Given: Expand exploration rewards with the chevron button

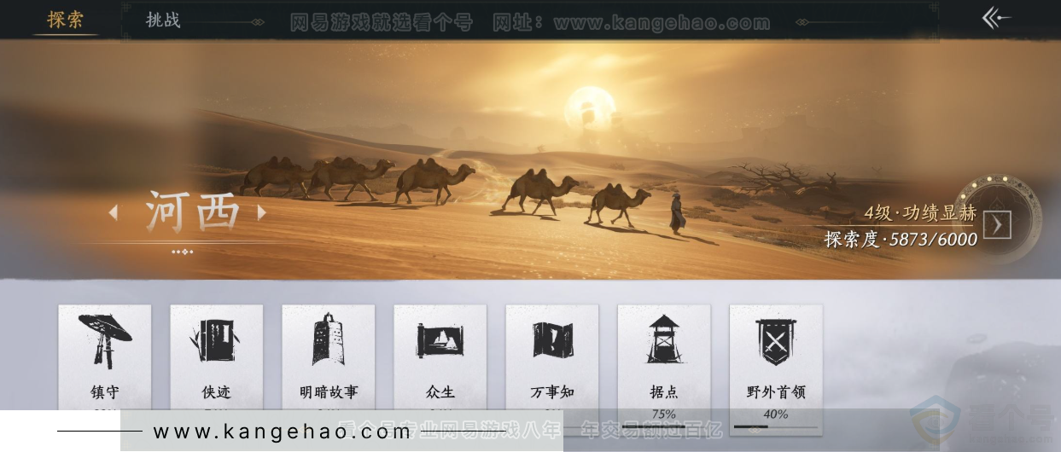Looking at the screenshot, I should 997,224.
